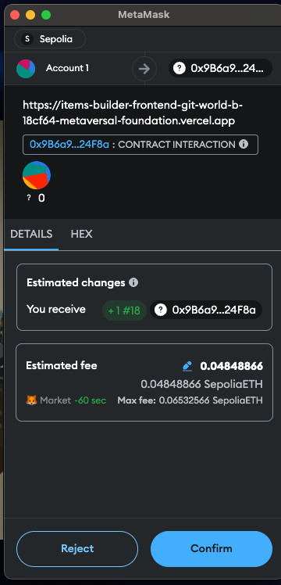Open the Sepolia network selector
This screenshot has width=281, height=585.
point(50,39)
